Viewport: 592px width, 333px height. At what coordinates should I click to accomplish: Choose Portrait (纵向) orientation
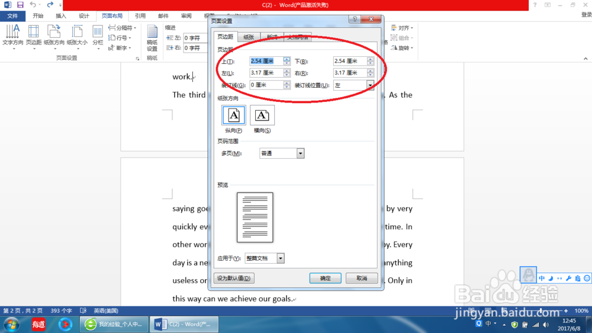click(234, 116)
